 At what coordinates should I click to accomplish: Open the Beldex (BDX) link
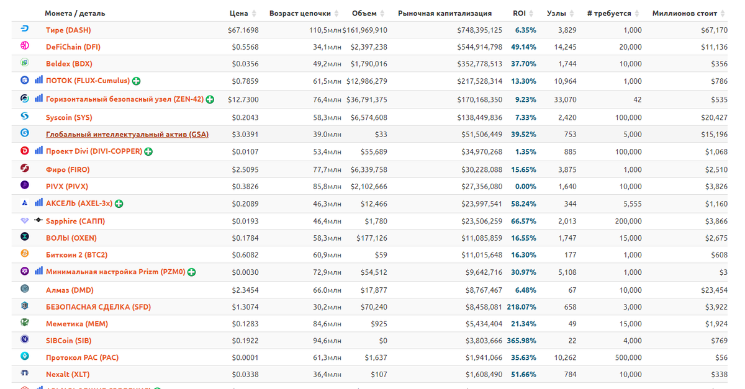tap(69, 63)
